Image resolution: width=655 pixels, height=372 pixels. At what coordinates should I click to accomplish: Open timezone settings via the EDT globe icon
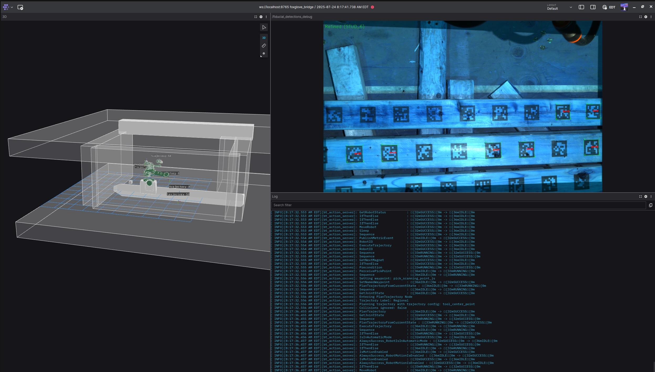605,7
